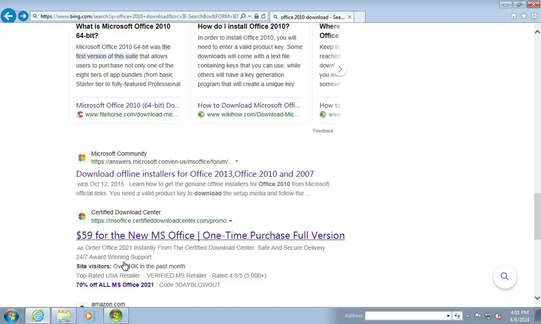
Task: Open 'Microsoft Office 2010 (64-bit) Do...' link
Action: pyautogui.click(x=128, y=105)
